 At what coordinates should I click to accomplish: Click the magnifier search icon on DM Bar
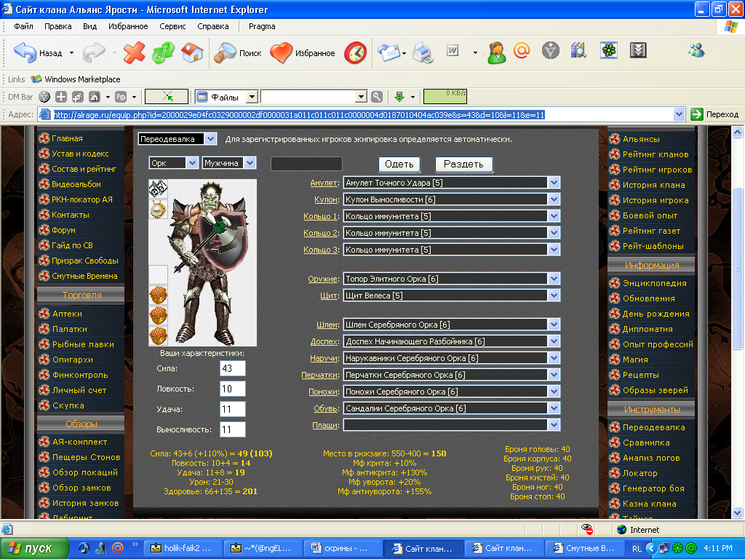[x=377, y=97]
